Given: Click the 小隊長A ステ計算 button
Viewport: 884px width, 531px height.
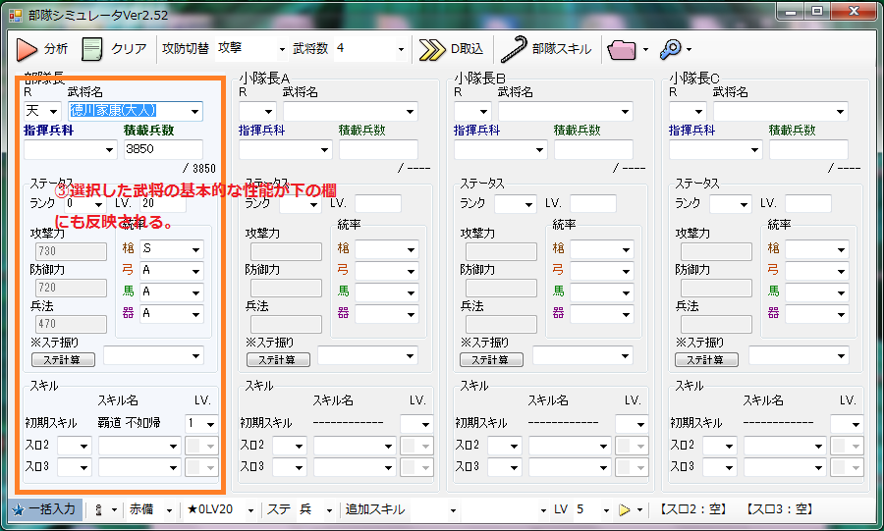Looking at the screenshot, I should pos(279,360).
